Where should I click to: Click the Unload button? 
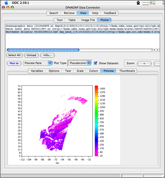31,55
